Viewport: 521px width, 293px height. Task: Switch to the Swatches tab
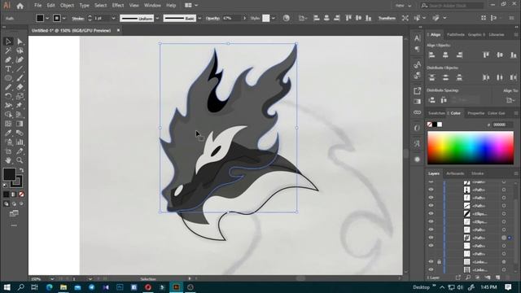[x=436, y=113]
